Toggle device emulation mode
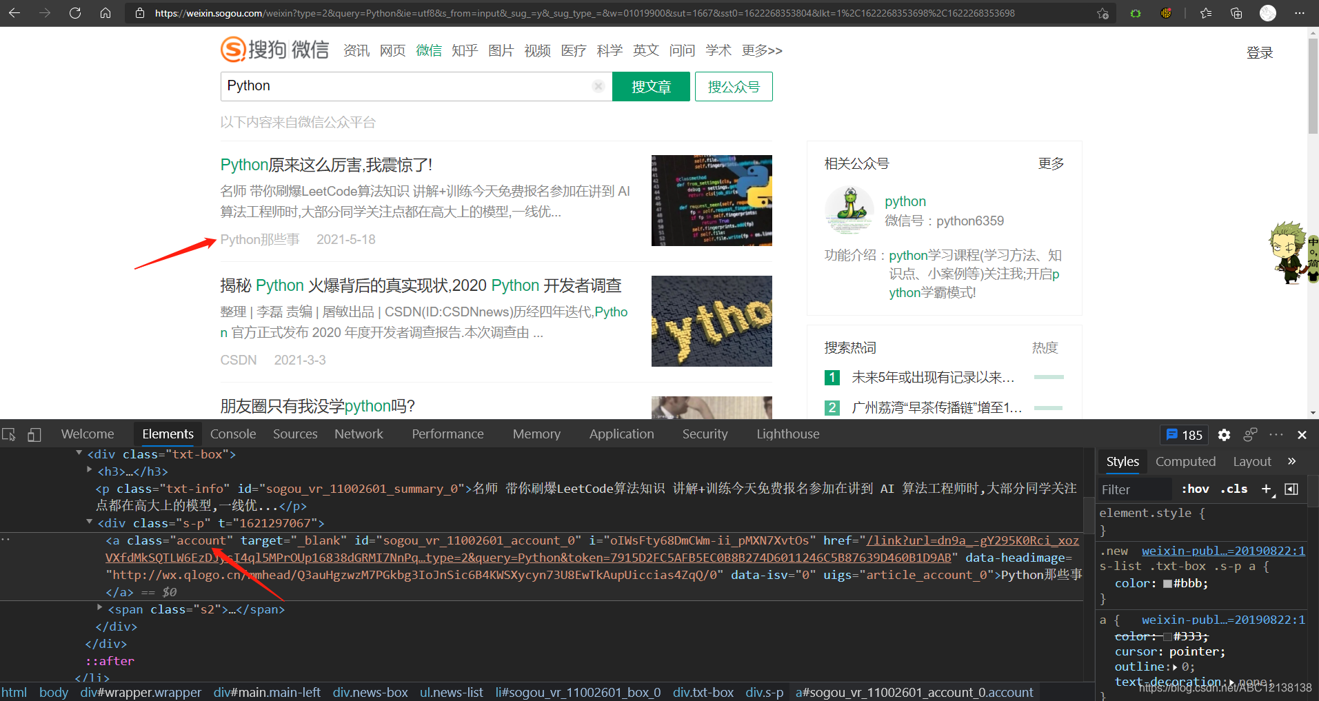 pos(34,434)
